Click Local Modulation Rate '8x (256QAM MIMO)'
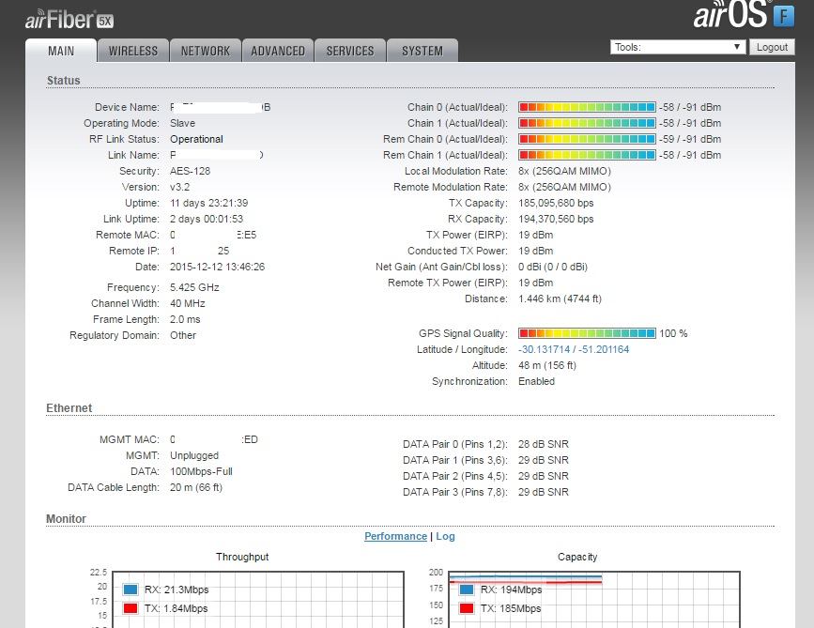 coord(565,171)
